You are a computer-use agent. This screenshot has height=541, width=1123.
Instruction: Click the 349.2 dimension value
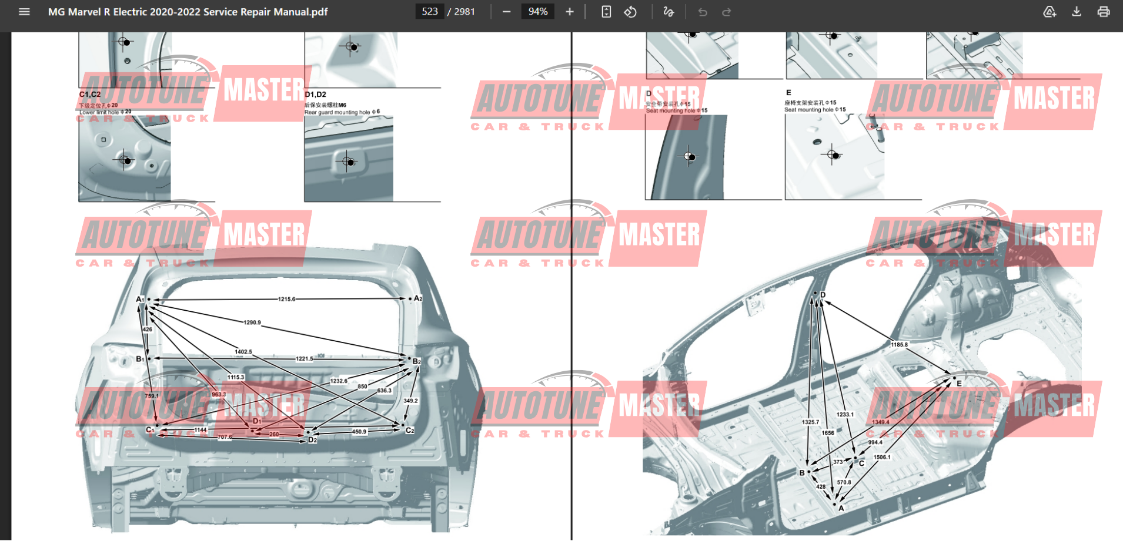(410, 401)
